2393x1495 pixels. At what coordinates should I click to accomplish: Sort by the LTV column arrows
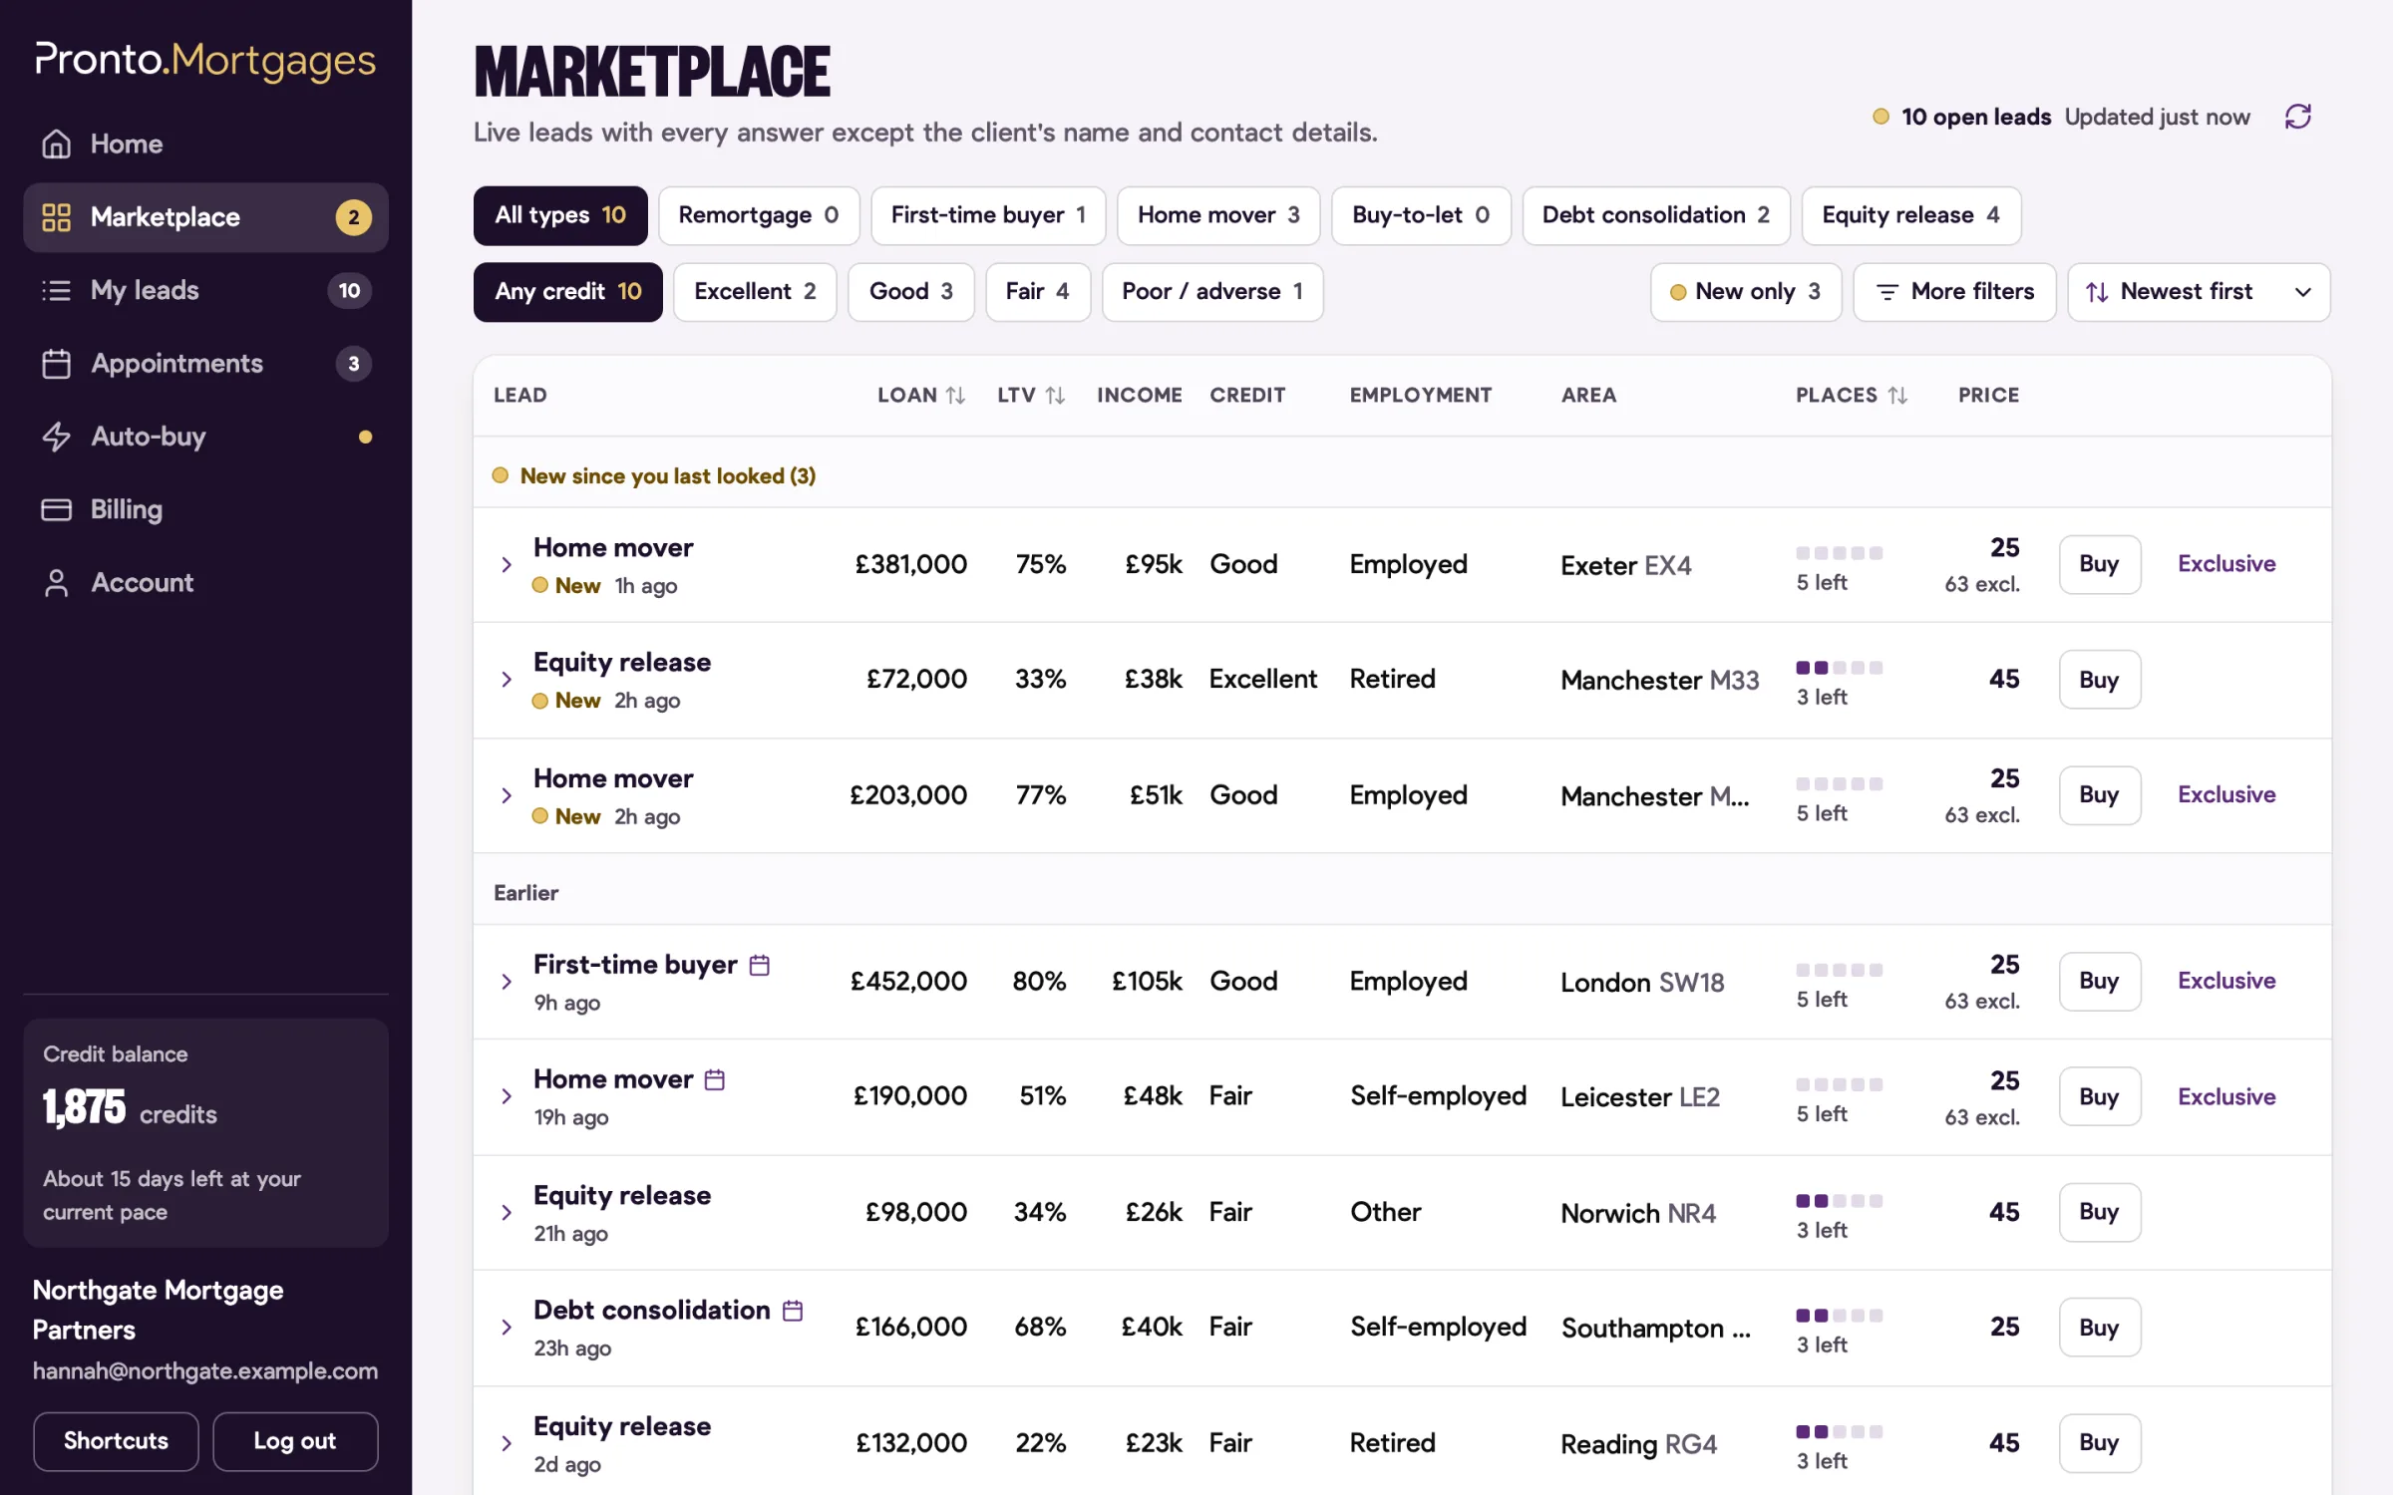tap(1055, 396)
